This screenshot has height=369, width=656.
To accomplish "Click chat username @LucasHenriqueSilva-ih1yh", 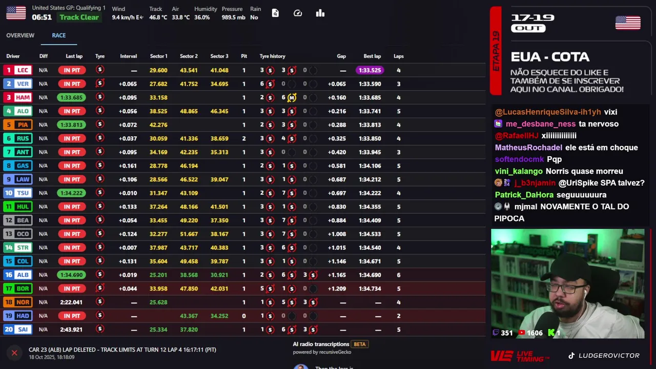I will (548, 112).
